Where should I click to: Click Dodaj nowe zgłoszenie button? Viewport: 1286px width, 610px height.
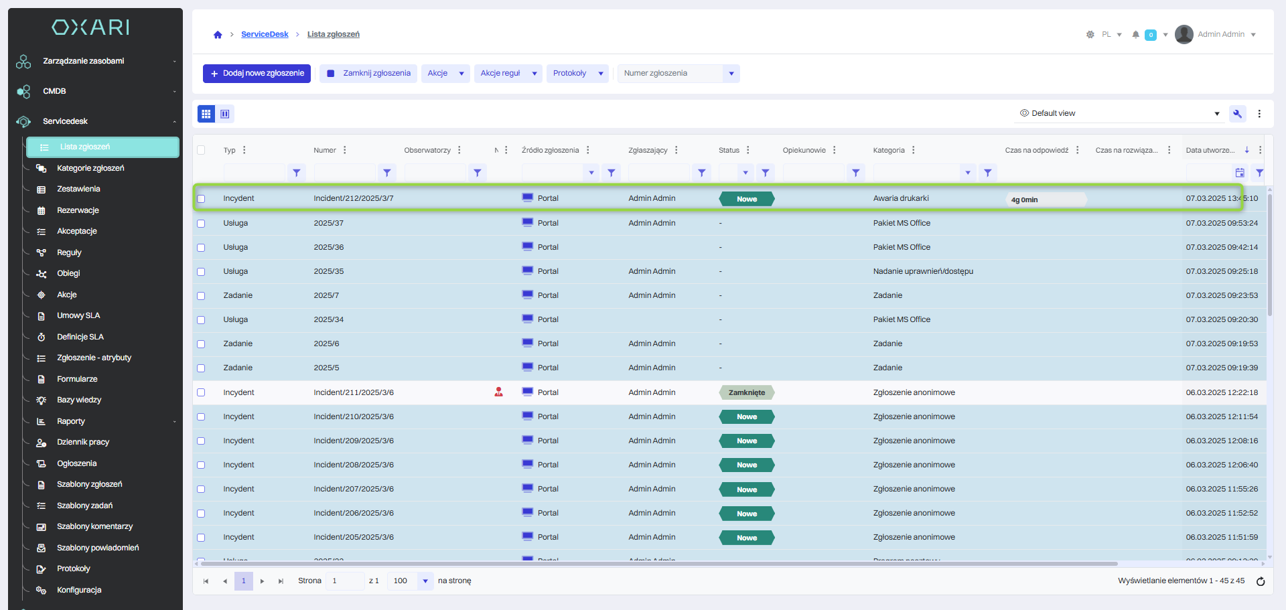tap(257, 74)
